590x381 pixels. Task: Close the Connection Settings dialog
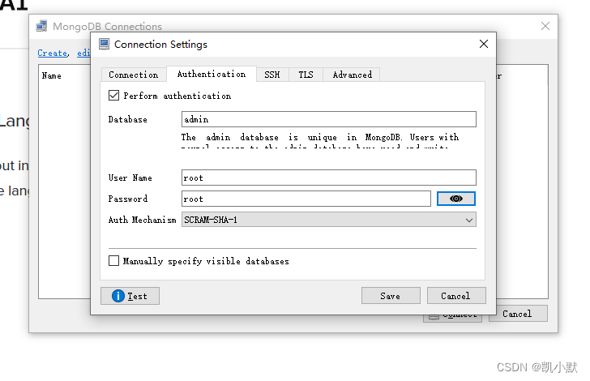(484, 44)
